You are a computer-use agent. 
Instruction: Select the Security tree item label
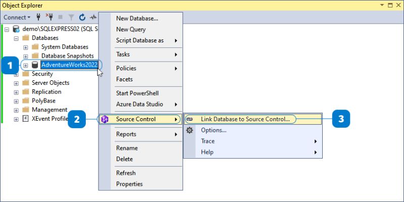point(42,74)
